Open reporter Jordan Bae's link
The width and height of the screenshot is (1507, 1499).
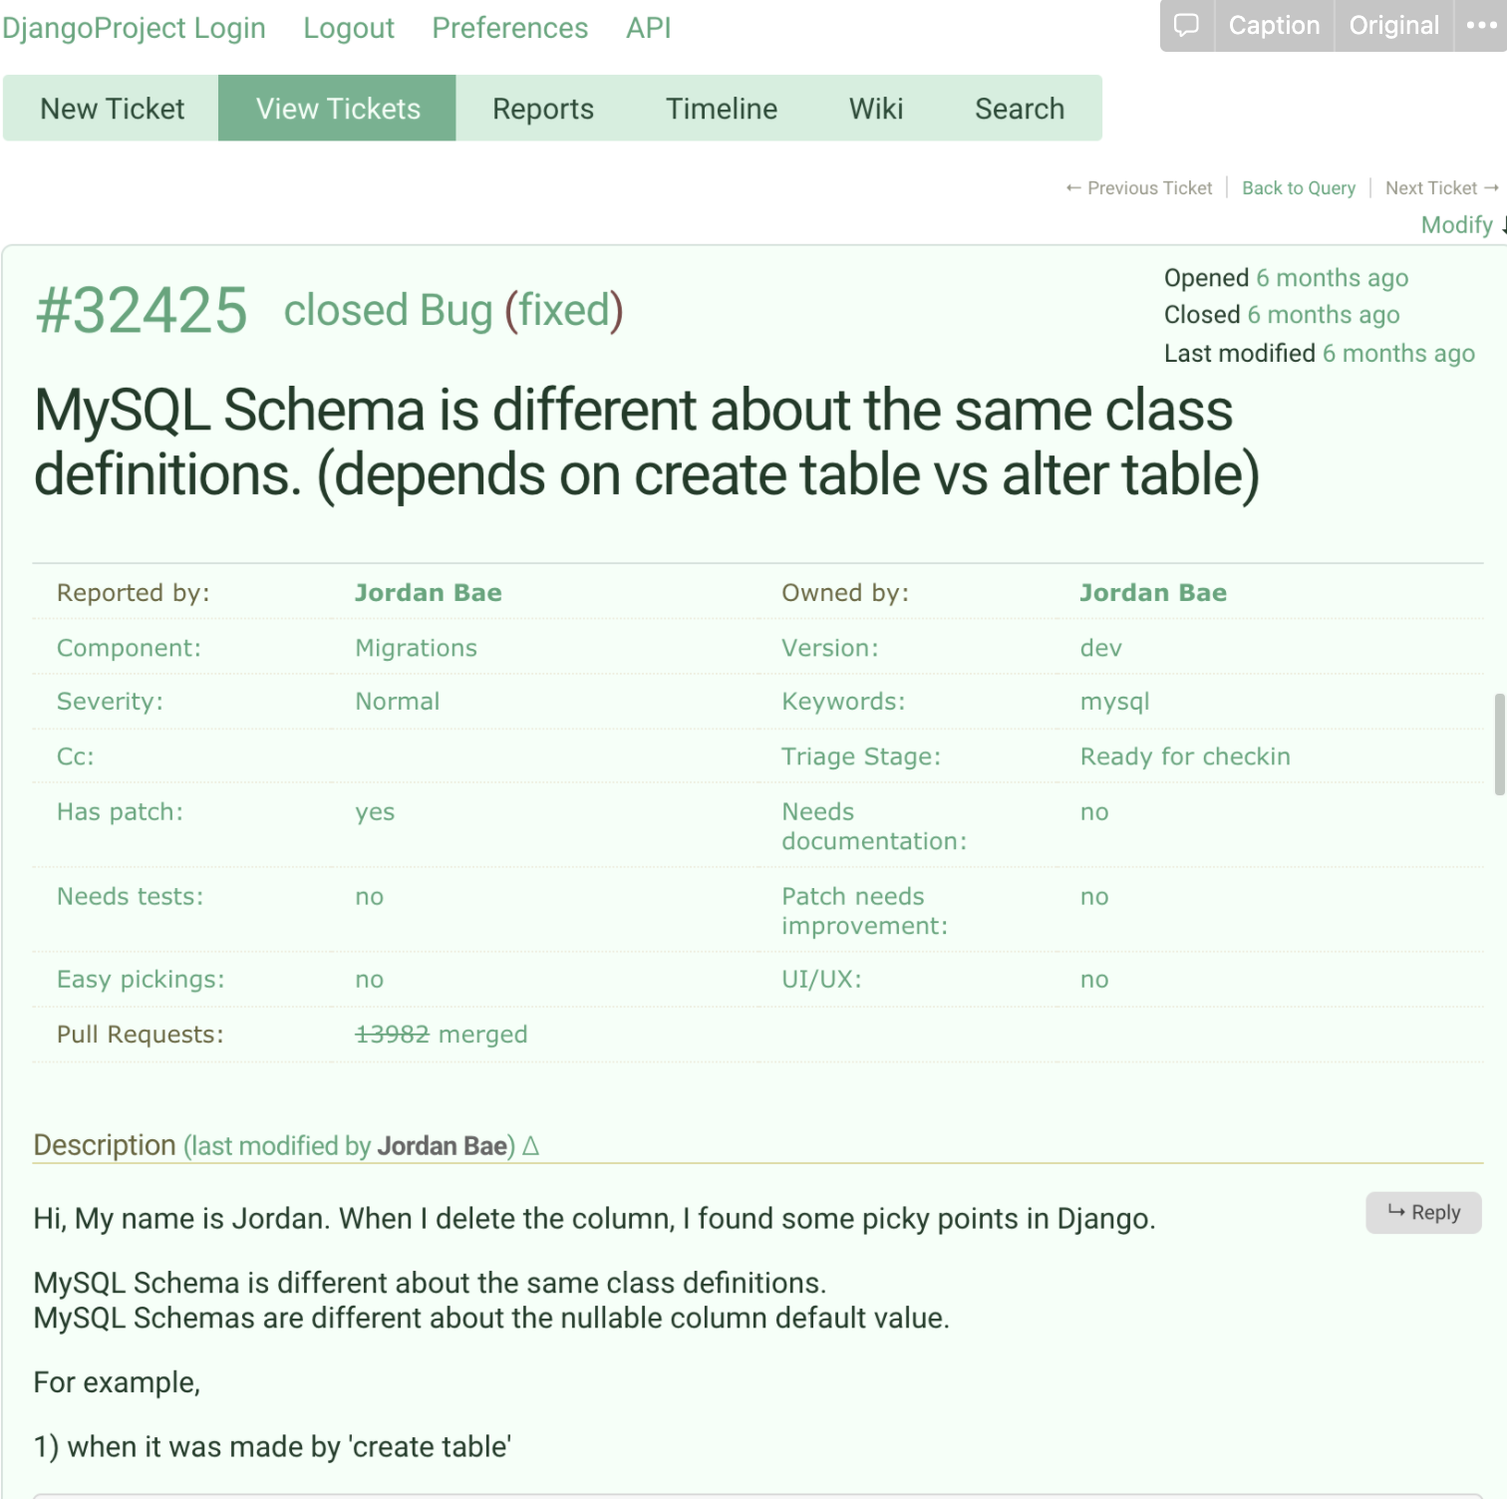click(x=429, y=592)
